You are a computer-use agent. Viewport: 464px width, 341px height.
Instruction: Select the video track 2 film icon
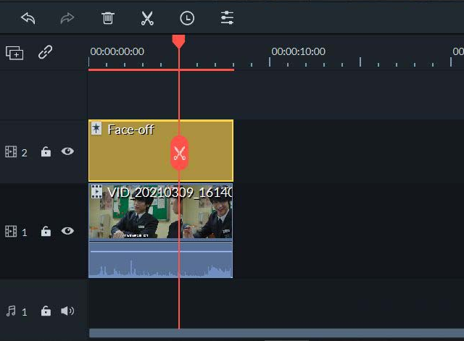tap(11, 151)
